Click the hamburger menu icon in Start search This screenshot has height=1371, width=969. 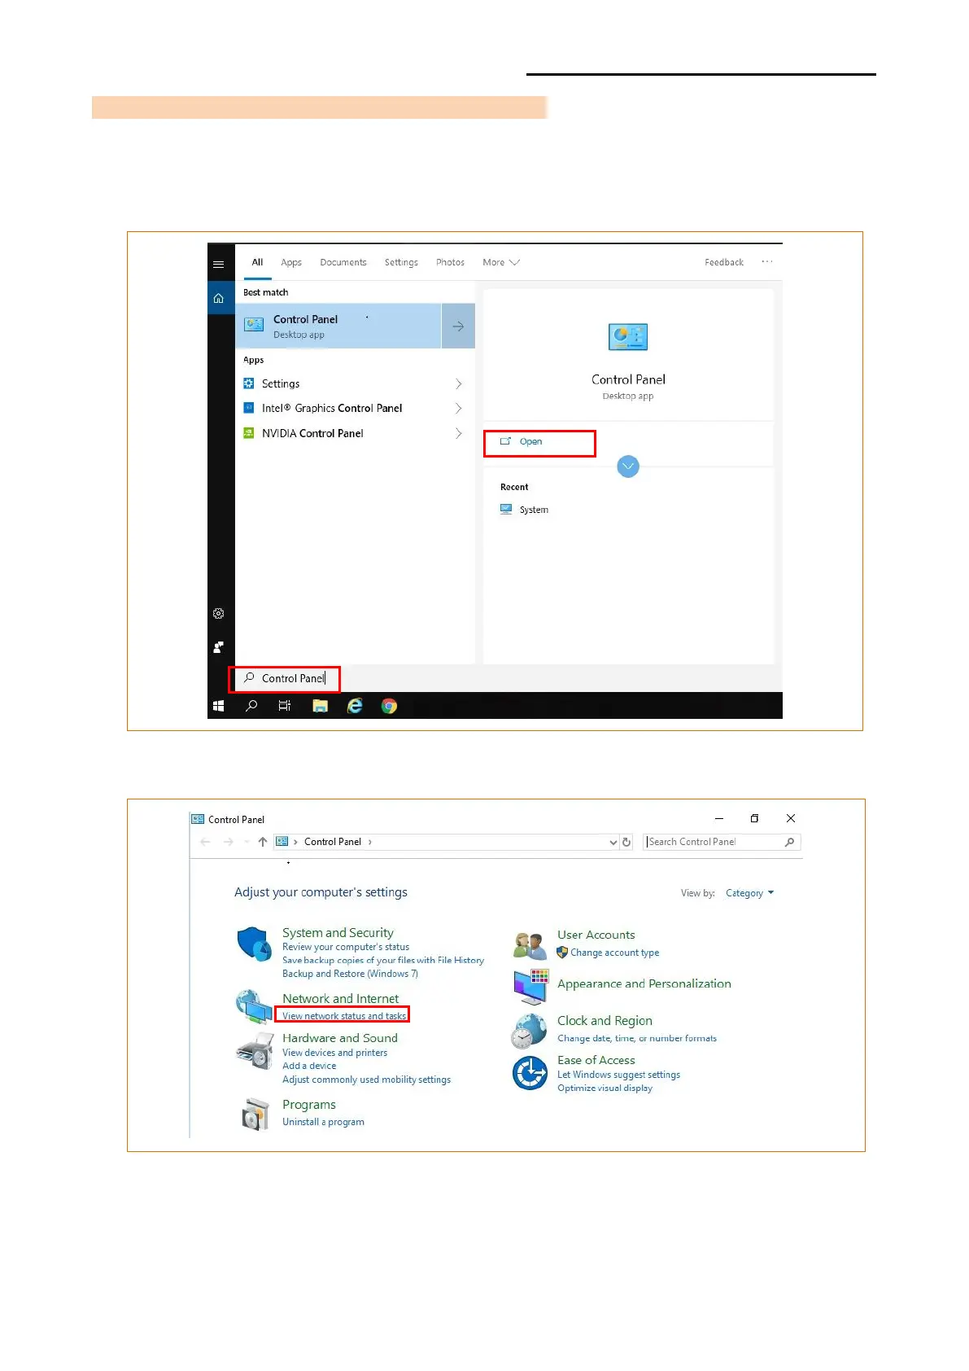tap(218, 264)
